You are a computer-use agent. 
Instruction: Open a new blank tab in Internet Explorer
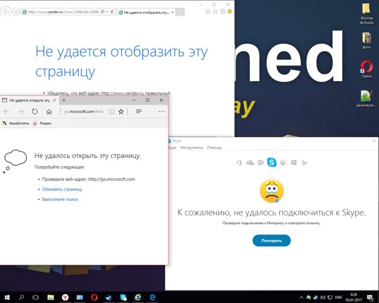coord(180,12)
